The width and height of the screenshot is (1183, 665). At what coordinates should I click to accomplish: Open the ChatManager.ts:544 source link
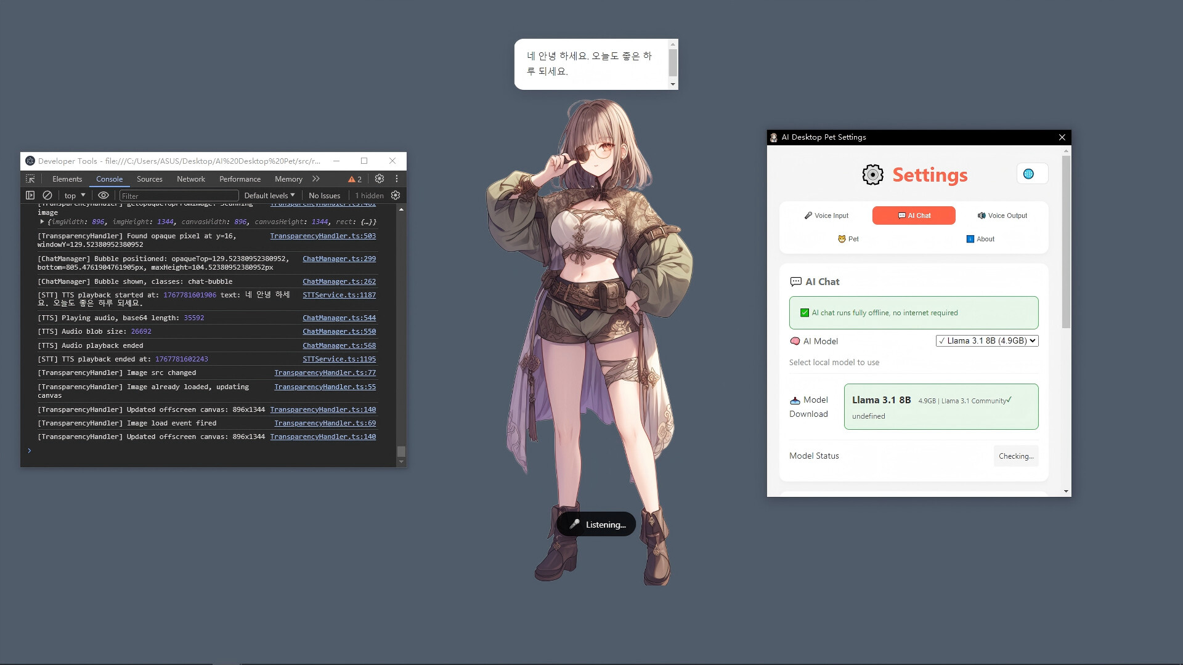(x=339, y=318)
